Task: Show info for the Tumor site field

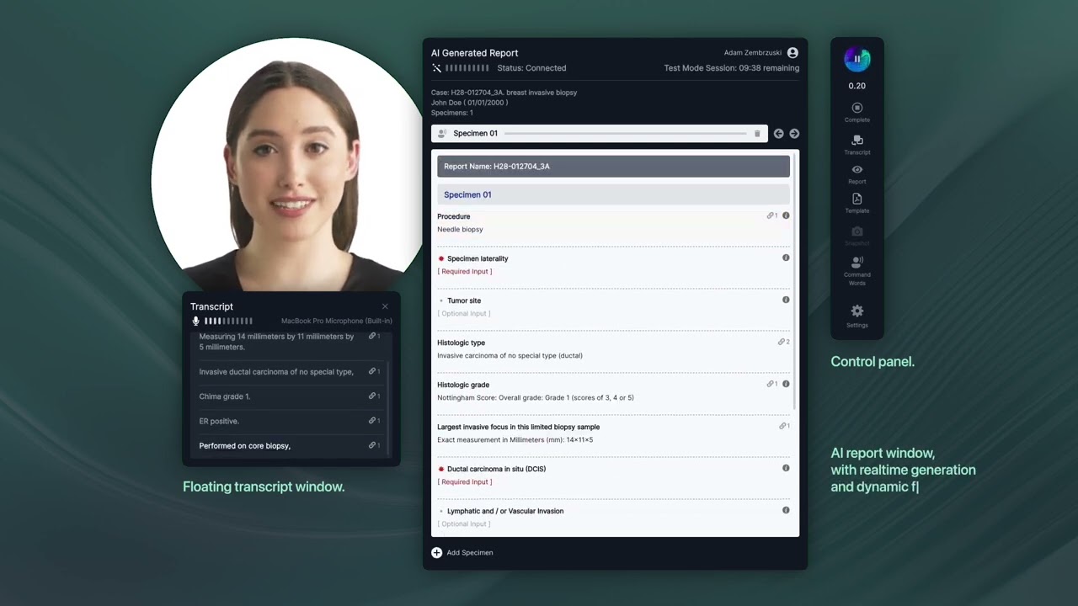Action: 786,300
